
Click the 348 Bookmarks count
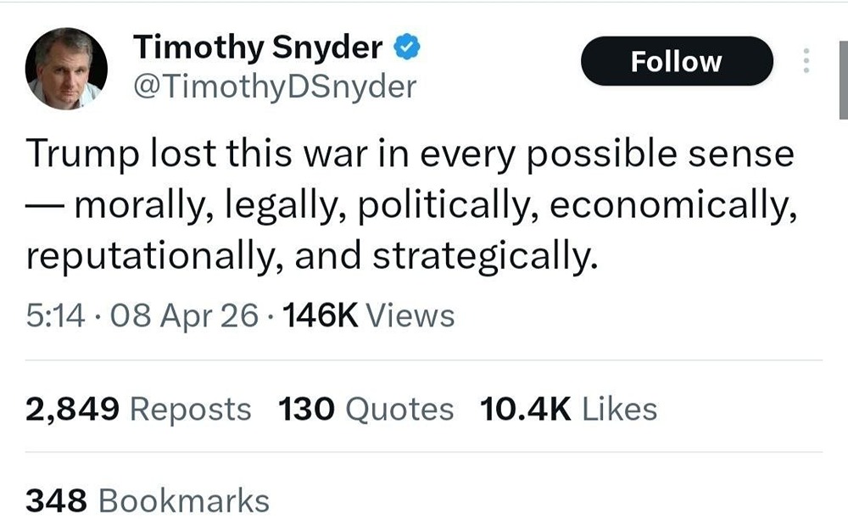click(x=148, y=500)
